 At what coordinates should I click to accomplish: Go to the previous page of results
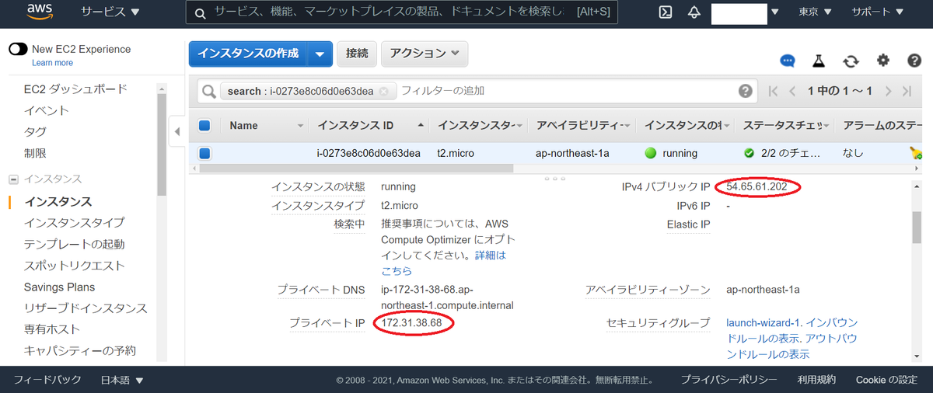tap(793, 91)
